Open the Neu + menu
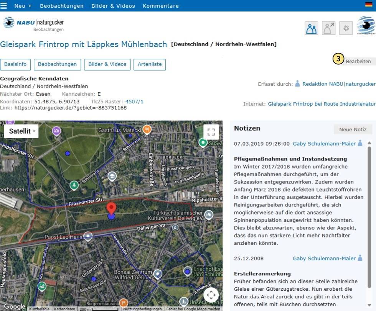 coord(23,6)
